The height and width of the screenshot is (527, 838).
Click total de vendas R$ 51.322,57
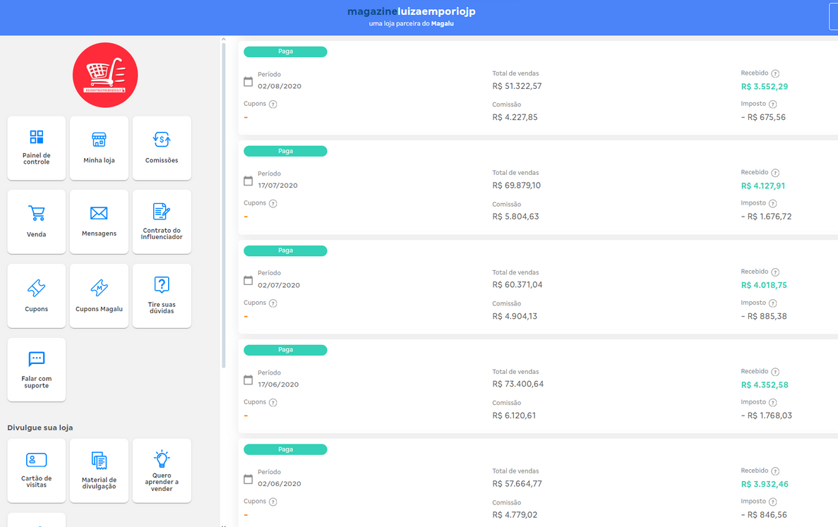click(x=517, y=86)
